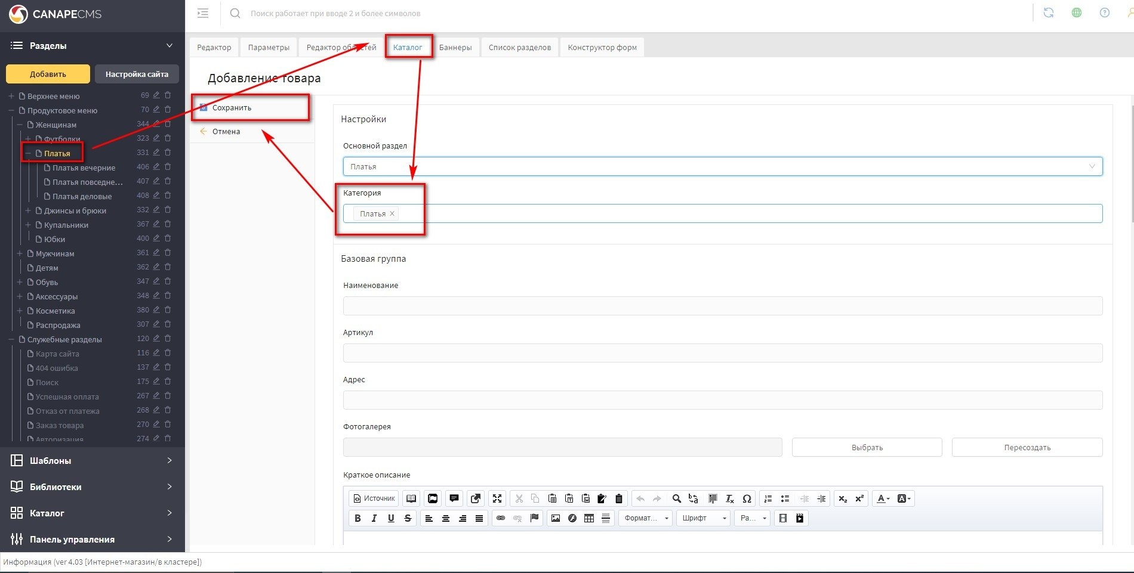Switch to the Баннеры tab
This screenshot has width=1134, height=573.
click(x=455, y=47)
